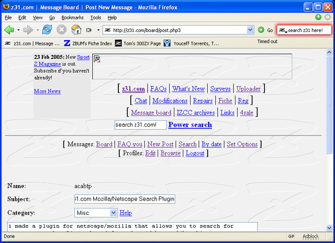The image size is (335, 243).
Task: Open the Messages Board link
Action: 104,144
